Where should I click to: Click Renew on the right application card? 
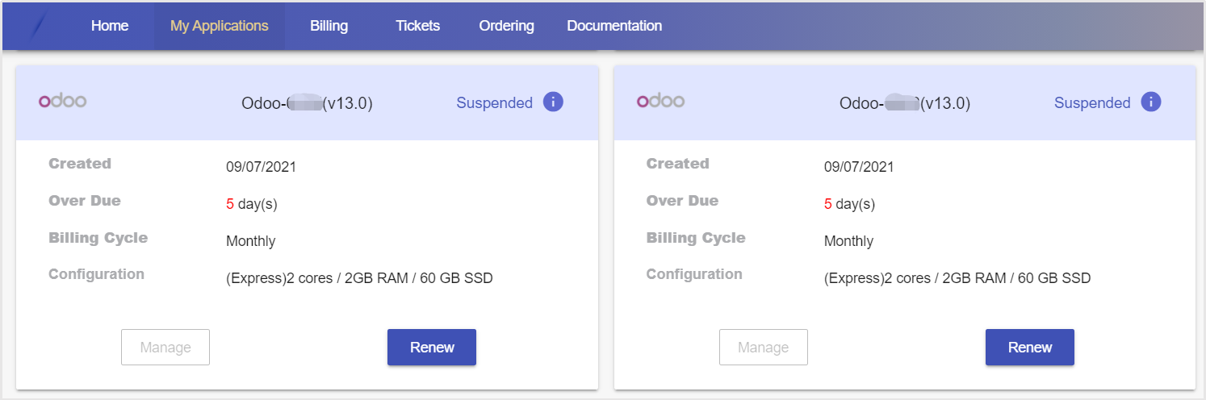pyautogui.click(x=1030, y=348)
